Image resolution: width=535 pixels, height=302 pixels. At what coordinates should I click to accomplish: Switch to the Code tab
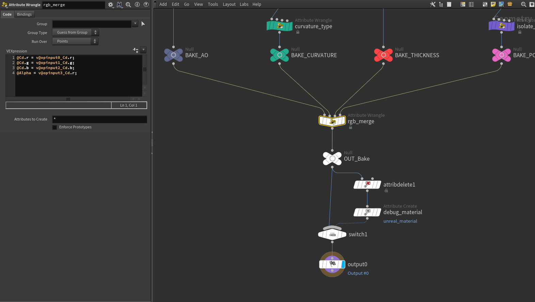[x=7, y=14]
